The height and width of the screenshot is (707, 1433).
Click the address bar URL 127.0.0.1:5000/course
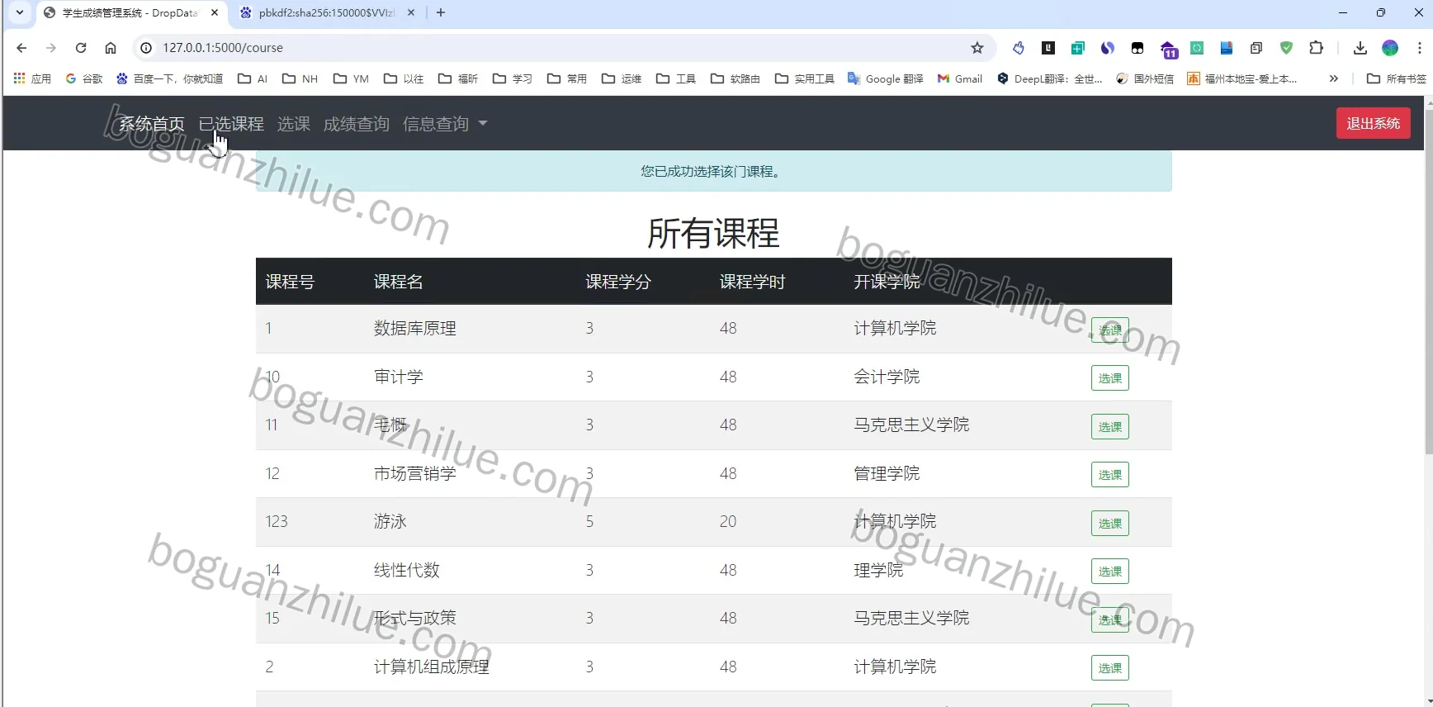pos(223,48)
